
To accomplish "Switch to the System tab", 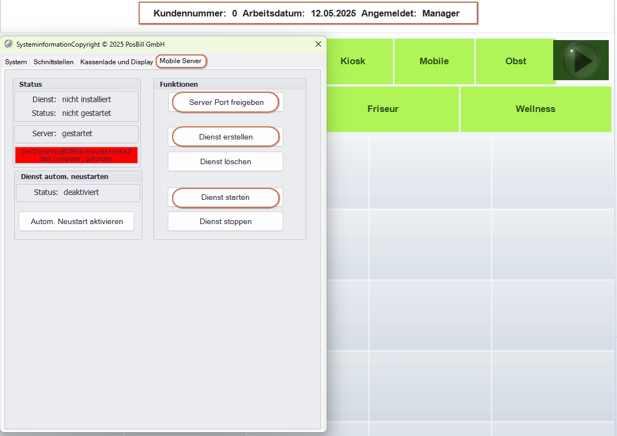I will (x=16, y=62).
